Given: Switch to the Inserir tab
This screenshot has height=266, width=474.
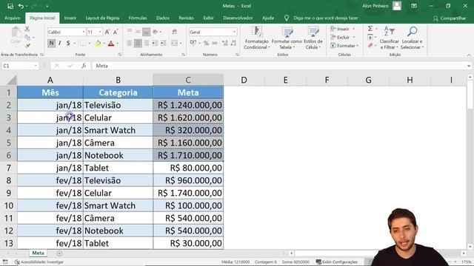Looking at the screenshot, I should point(70,18).
